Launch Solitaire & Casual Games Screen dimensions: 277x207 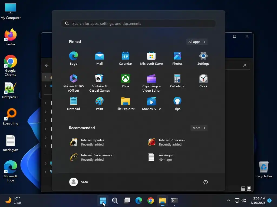100,83
